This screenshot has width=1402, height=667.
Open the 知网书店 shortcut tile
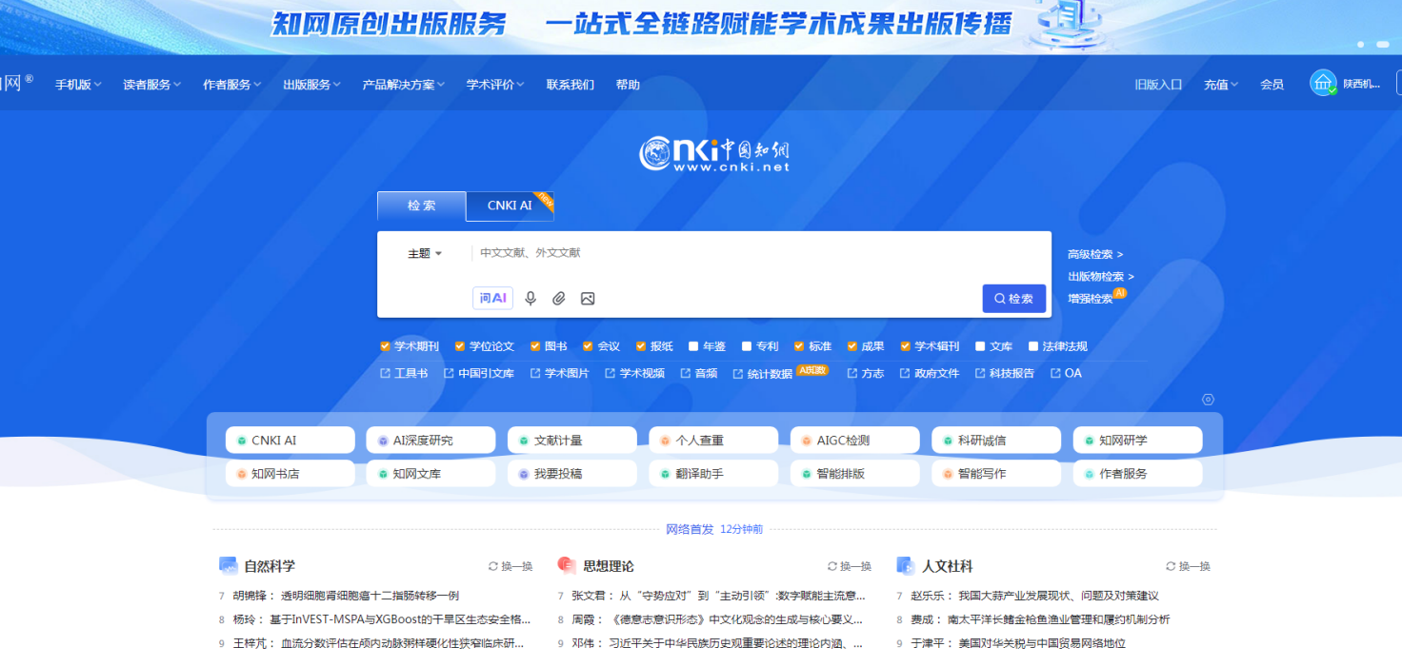tap(290, 473)
